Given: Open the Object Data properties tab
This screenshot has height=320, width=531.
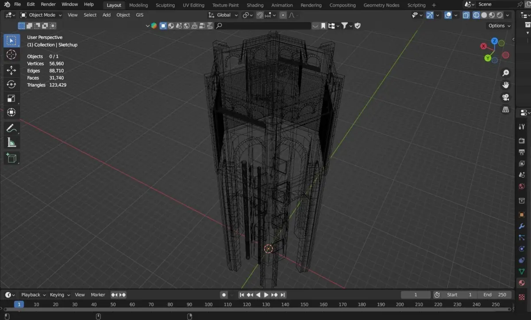Looking at the screenshot, I should coord(522,271).
